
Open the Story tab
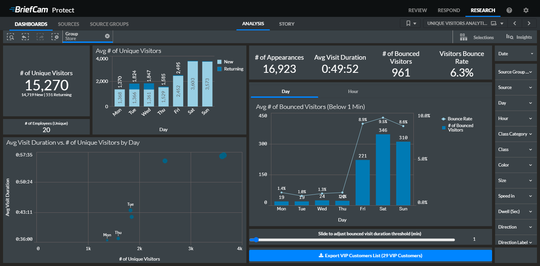pos(287,24)
